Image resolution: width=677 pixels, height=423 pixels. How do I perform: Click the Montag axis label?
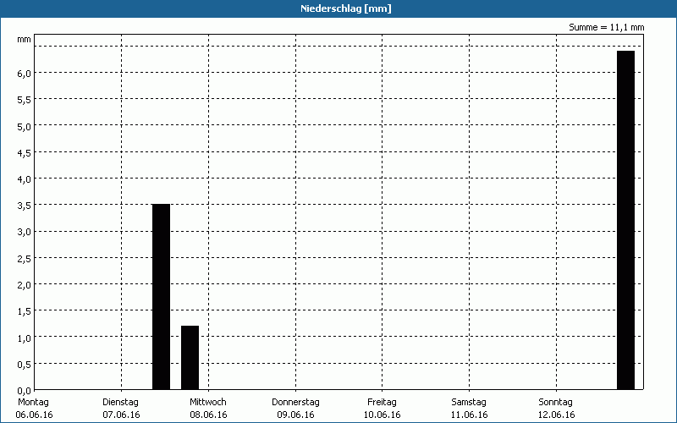[x=33, y=403]
